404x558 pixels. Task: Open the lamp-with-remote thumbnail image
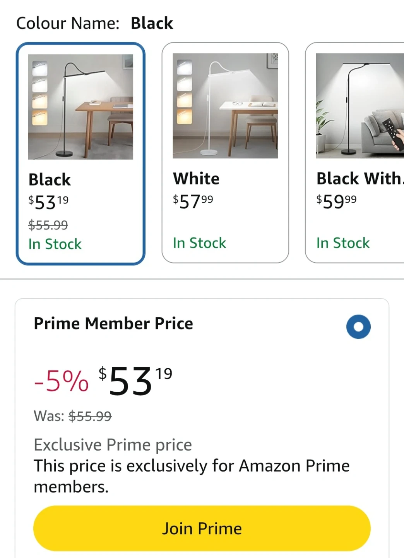click(x=360, y=106)
